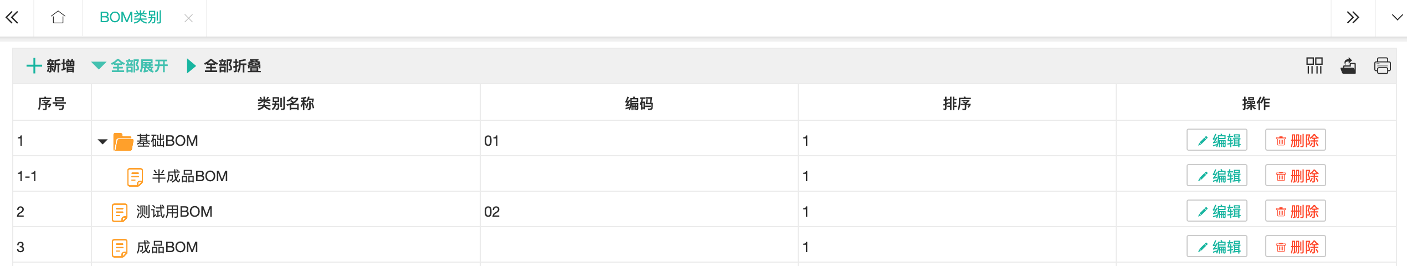1407x266 pixels.
Task: Click the export icon in toolbar
Action: pyautogui.click(x=1348, y=66)
